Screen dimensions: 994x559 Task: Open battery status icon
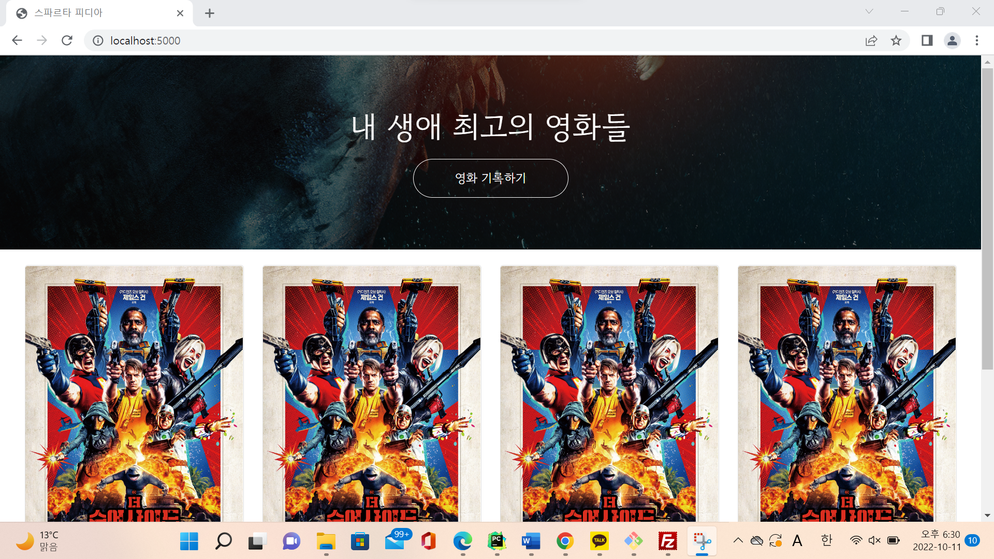click(894, 541)
